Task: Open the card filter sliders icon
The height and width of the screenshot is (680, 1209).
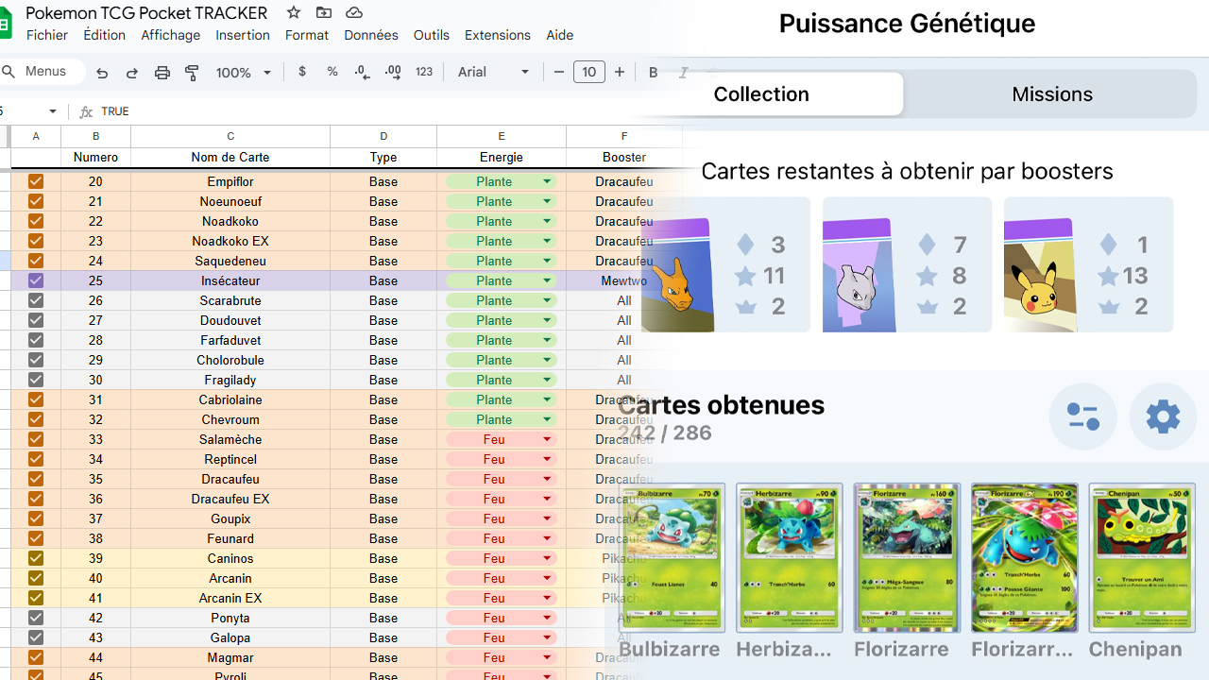Action: 1082,416
